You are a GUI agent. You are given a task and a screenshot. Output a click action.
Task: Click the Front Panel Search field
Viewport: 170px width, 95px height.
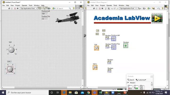(63, 8)
